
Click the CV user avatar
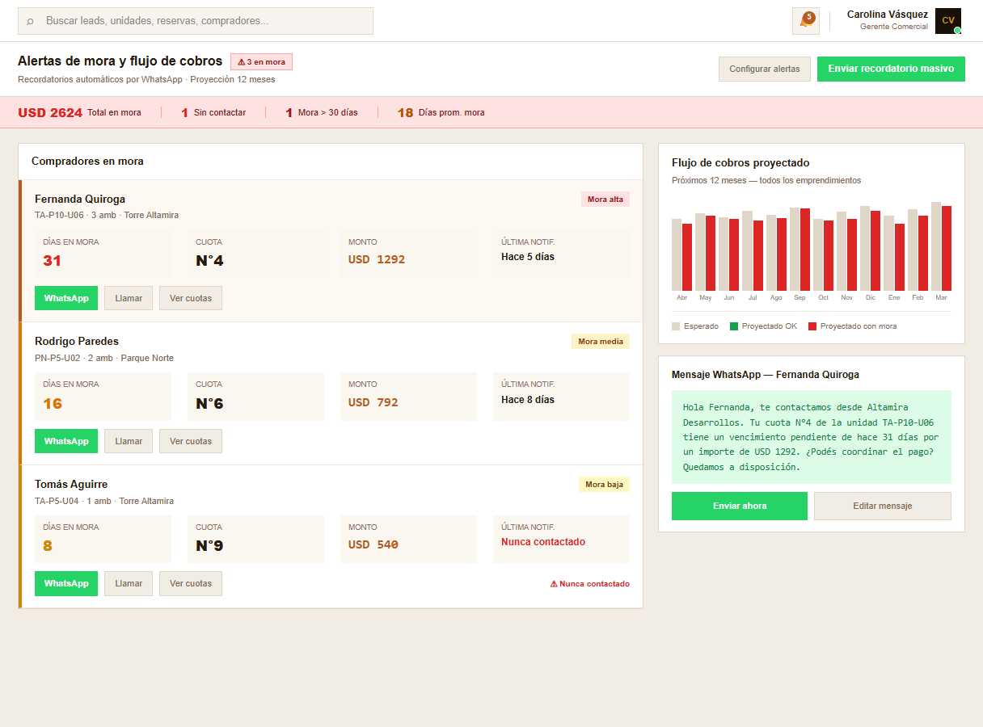(947, 21)
